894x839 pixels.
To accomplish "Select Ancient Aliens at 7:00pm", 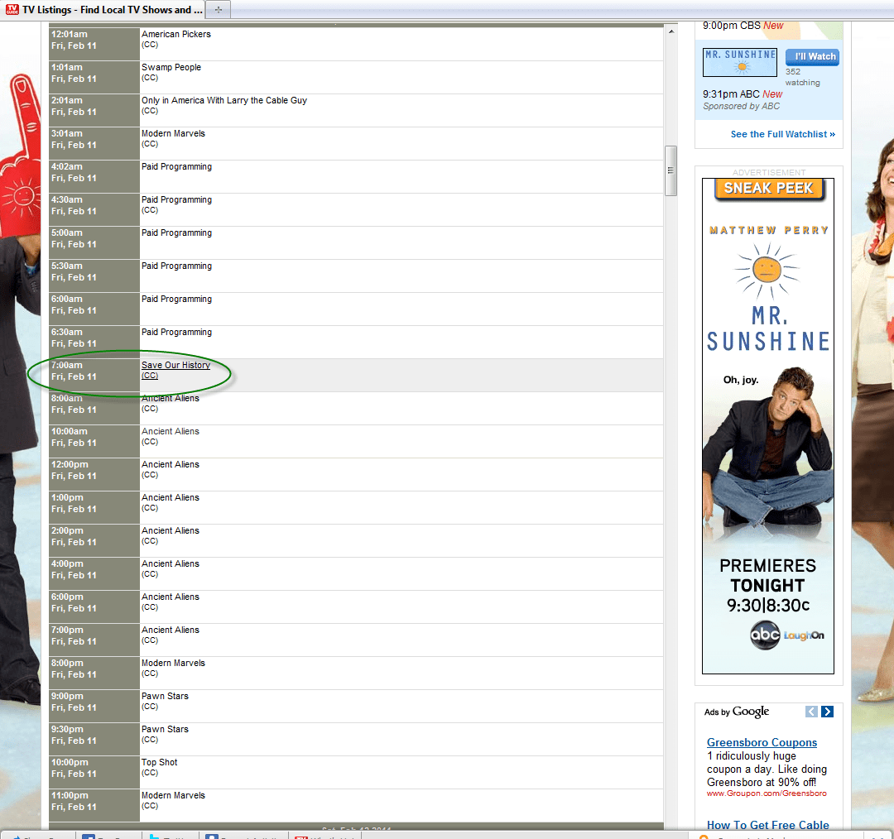I will [170, 629].
